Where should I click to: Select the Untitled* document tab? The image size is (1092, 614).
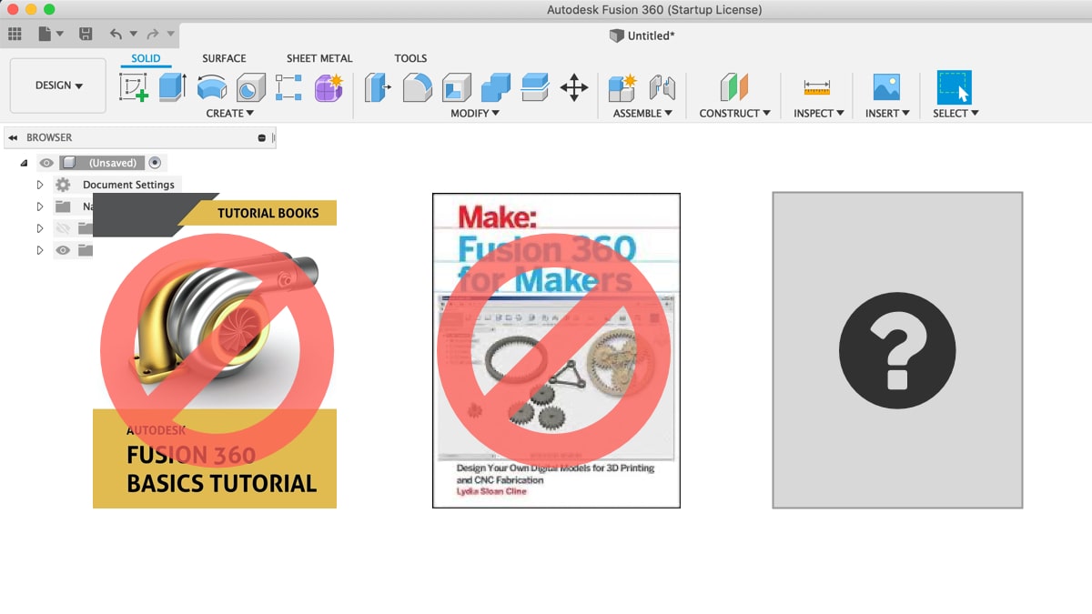click(642, 35)
